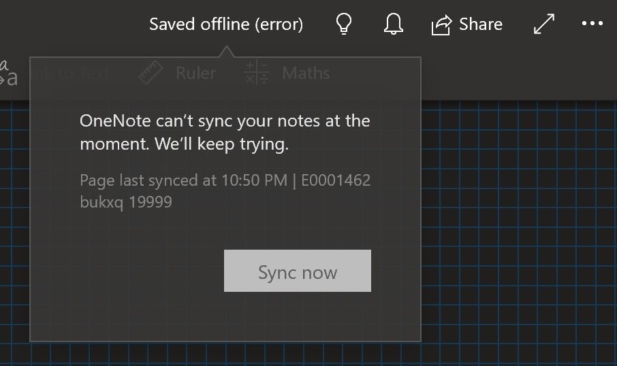Screen dimensions: 617x366
Task: Choose the dimmed Ruler label
Action: 196,73
